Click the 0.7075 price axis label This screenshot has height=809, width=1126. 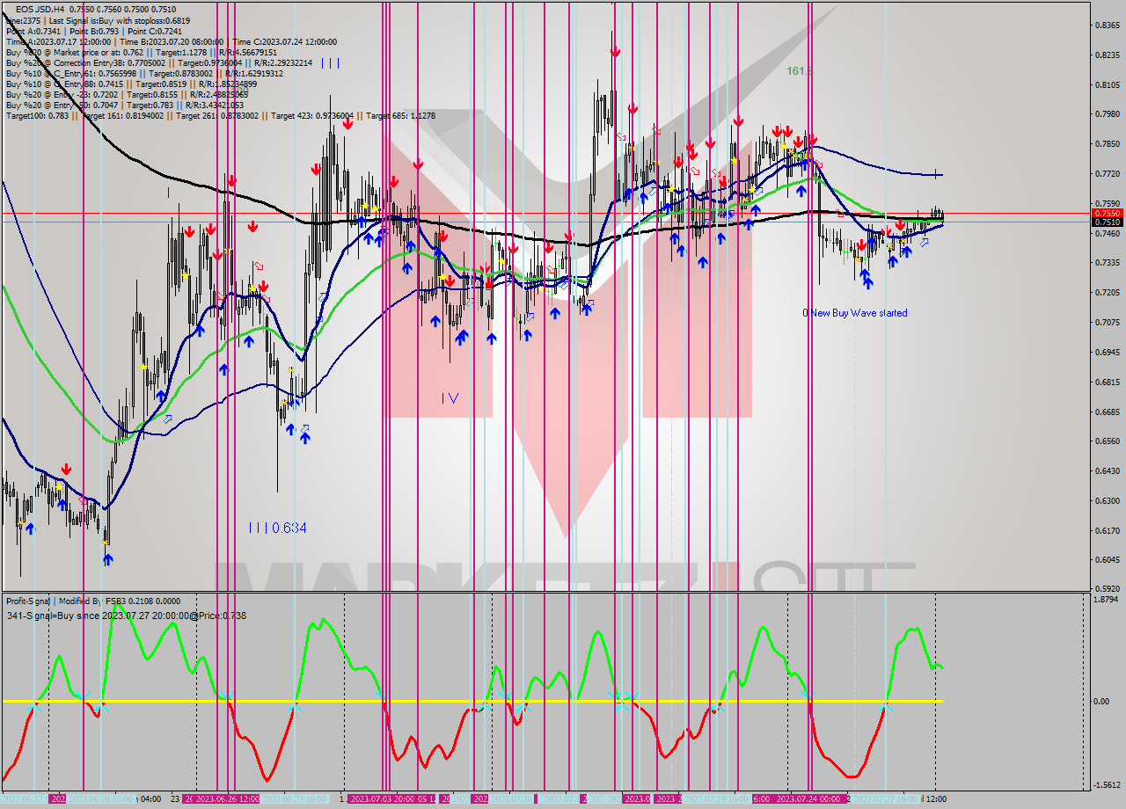(1107, 323)
